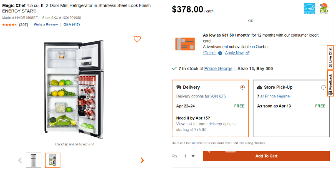The width and height of the screenshot is (334, 170).
Task: Change postal code V2N 6Z5 link
Action: coord(218,96)
